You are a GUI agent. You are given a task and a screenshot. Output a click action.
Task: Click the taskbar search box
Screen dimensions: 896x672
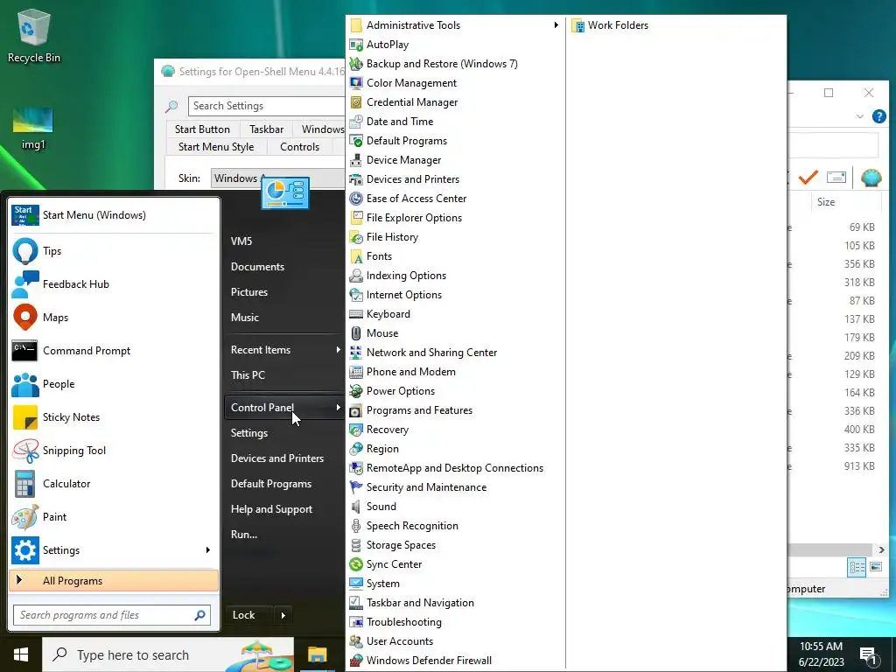tap(168, 654)
